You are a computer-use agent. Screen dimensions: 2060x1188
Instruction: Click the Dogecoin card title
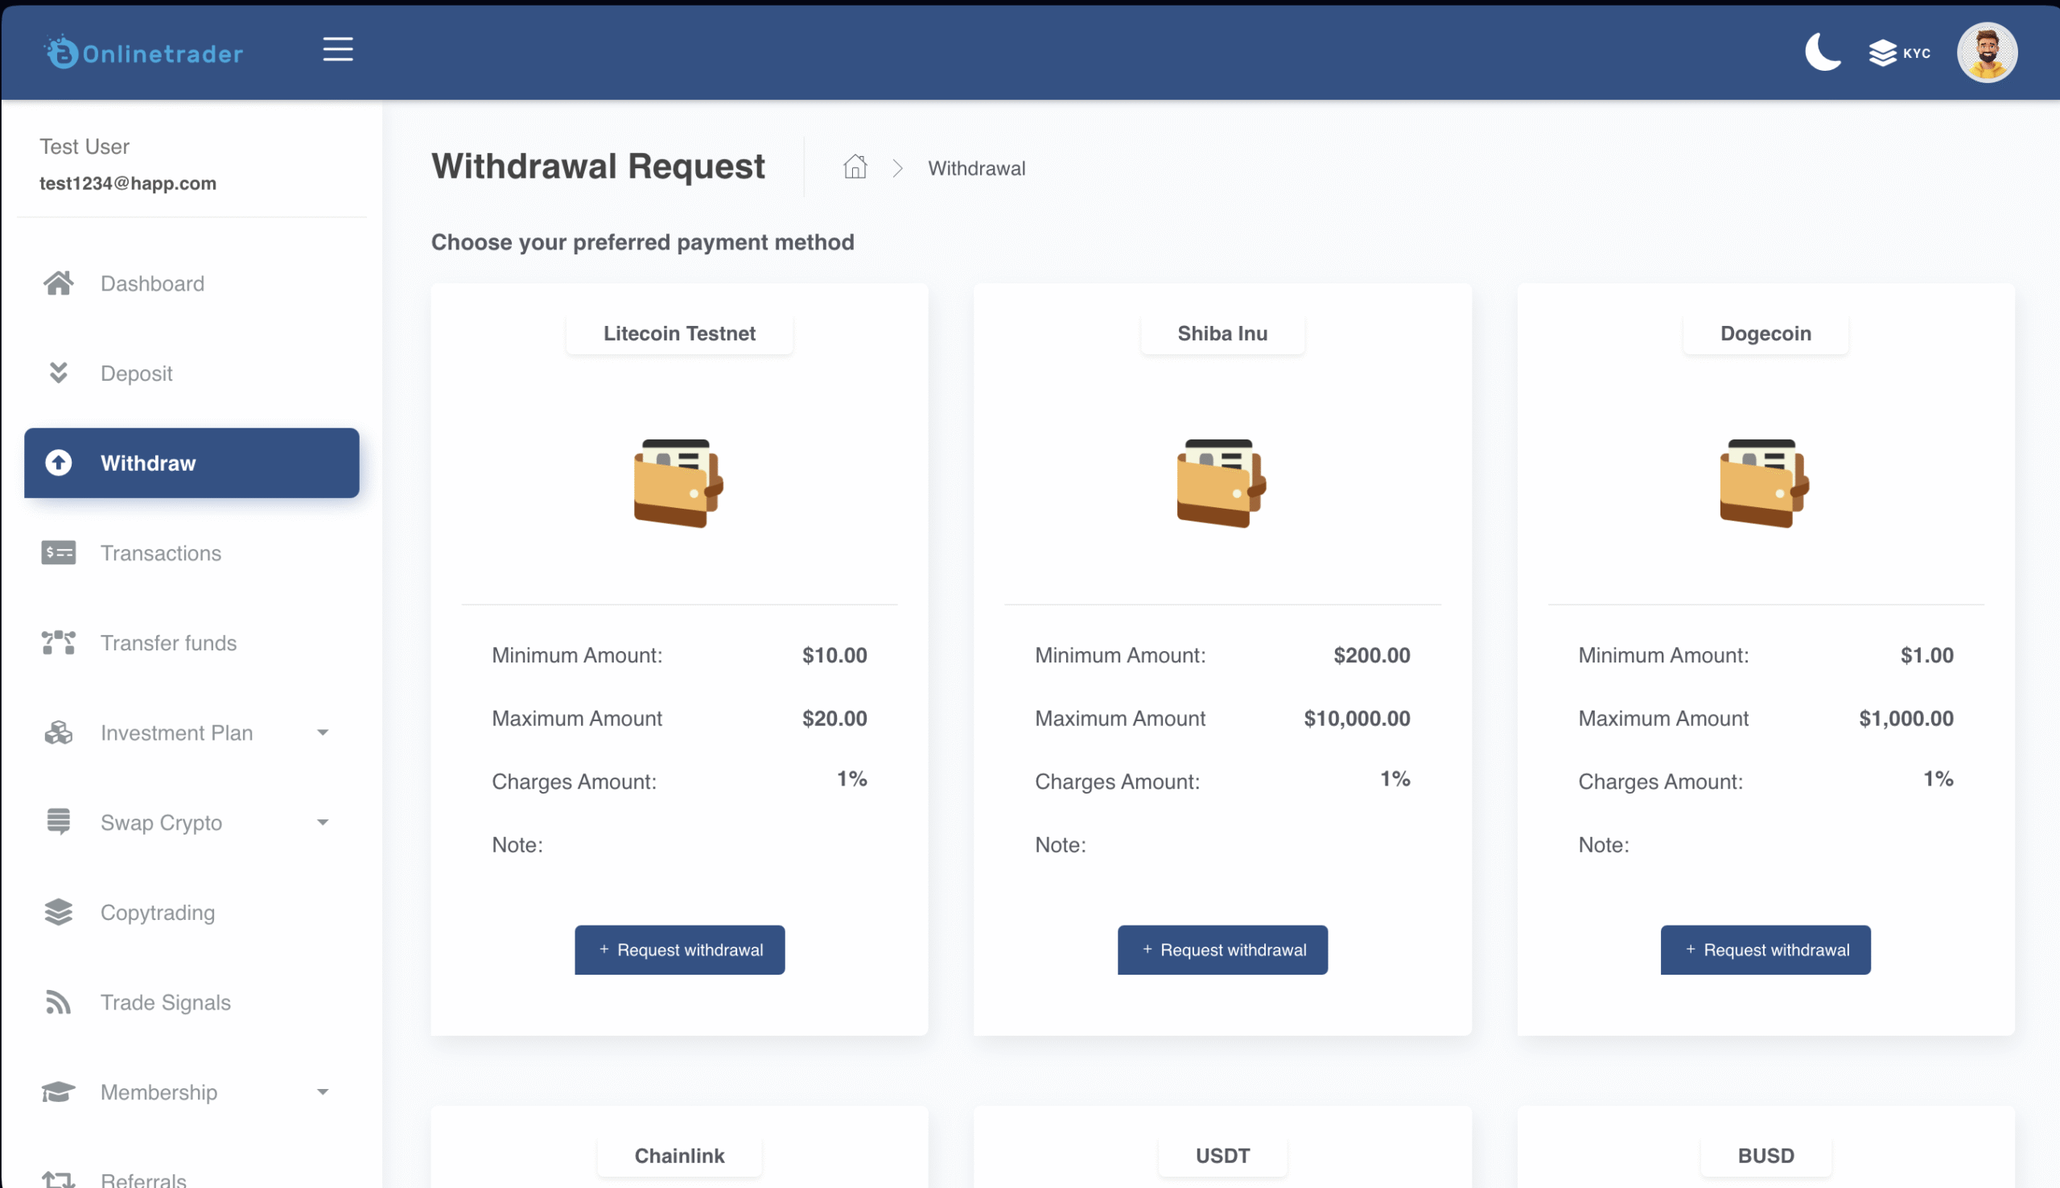point(1765,333)
